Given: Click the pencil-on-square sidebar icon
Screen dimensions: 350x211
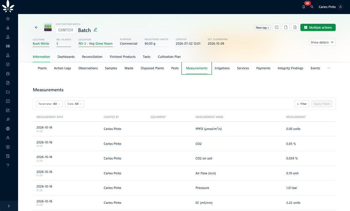Looking at the screenshot, I should [x=8, y=110].
